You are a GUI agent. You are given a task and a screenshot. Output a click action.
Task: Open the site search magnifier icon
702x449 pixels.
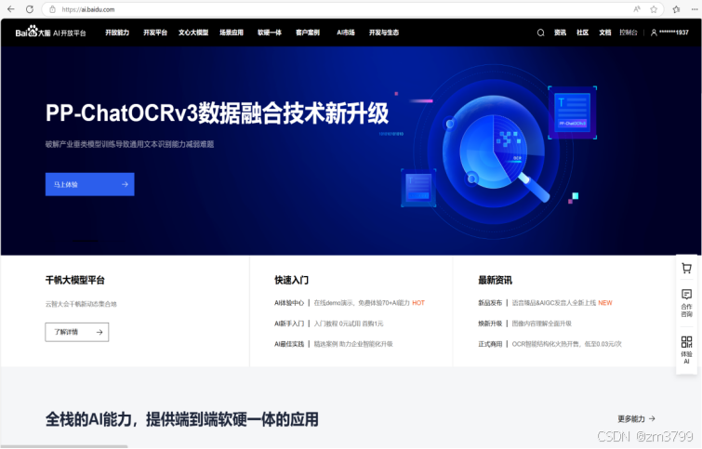(540, 33)
